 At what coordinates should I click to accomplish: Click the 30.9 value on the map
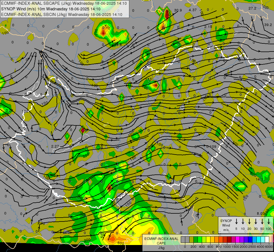pos(178,10)
